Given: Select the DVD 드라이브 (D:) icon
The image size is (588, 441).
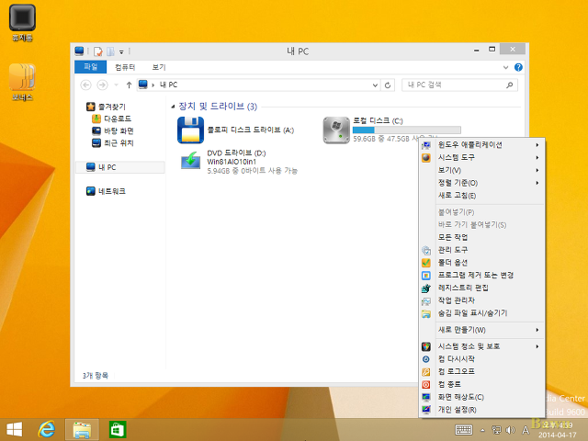Looking at the screenshot, I should point(190,161).
